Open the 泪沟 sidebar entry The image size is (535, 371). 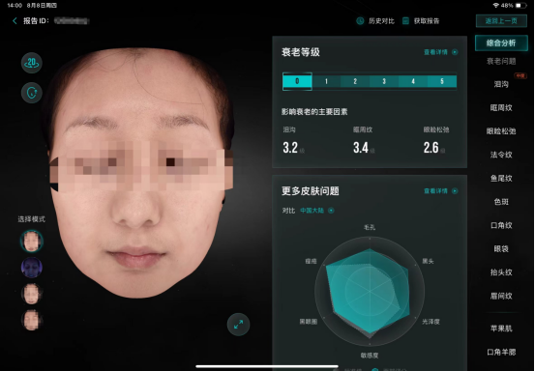[x=501, y=84]
